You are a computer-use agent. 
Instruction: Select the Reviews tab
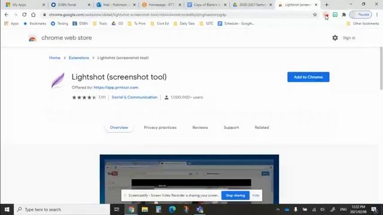tap(200, 127)
